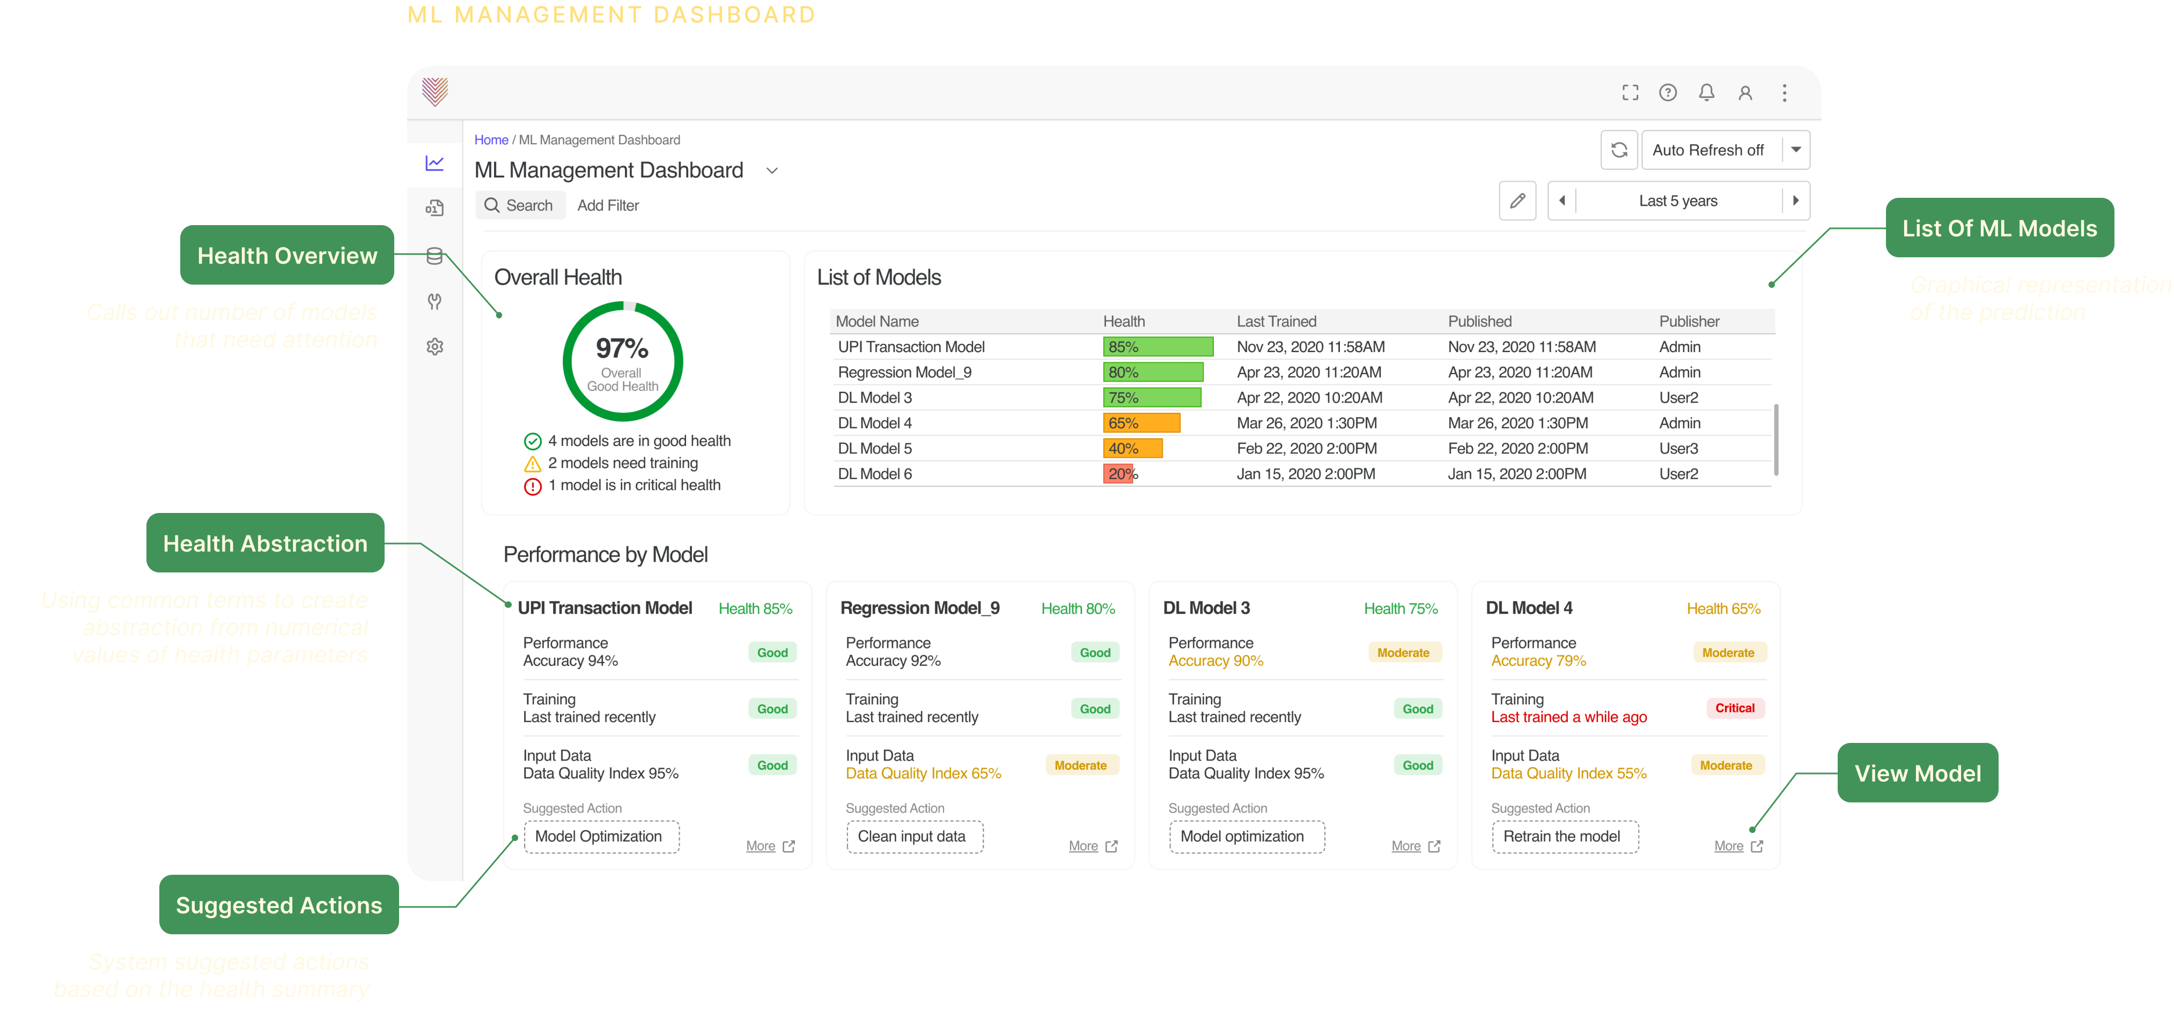This screenshot has height=1027, width=2174.
Task: Click the 85% health bar for UPI model
Action: tap(1157, 347)
